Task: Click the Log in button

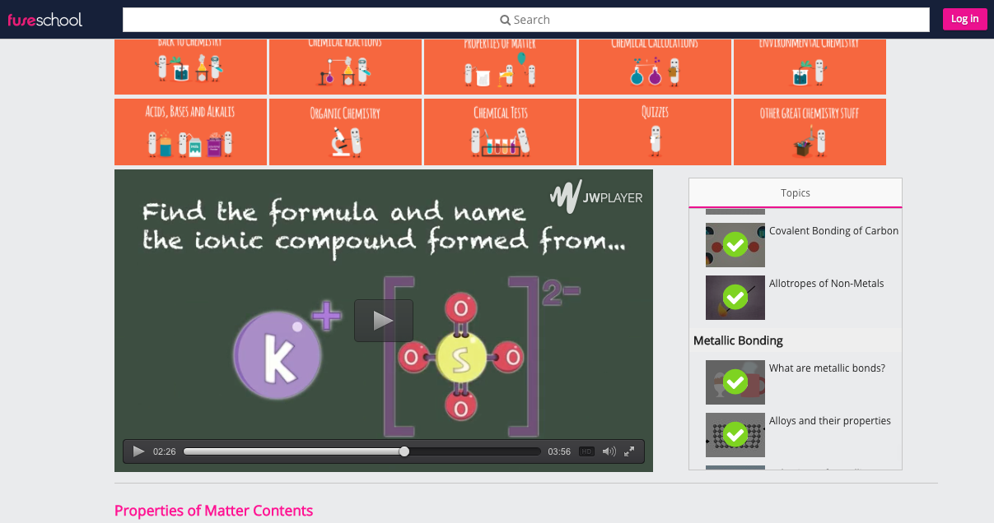Action: (x=964, y=18)
